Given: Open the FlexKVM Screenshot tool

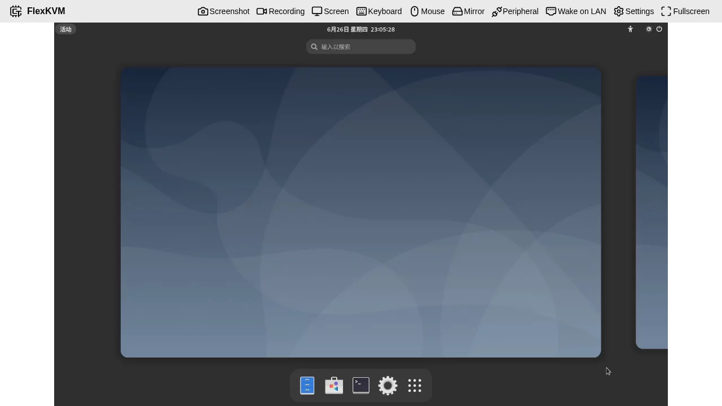Looking at the screenshot, I should 223,11.
